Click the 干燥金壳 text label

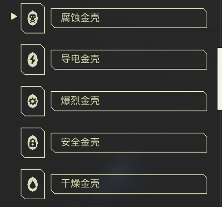[80, 184]
